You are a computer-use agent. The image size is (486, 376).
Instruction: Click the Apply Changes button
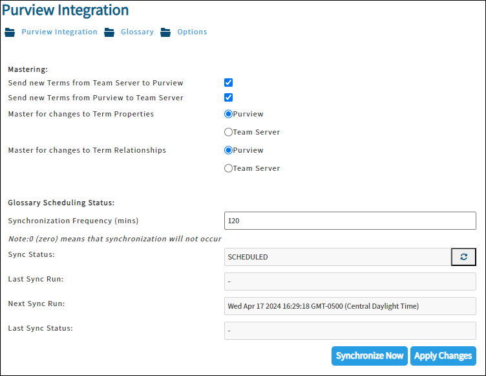(443, 356)
